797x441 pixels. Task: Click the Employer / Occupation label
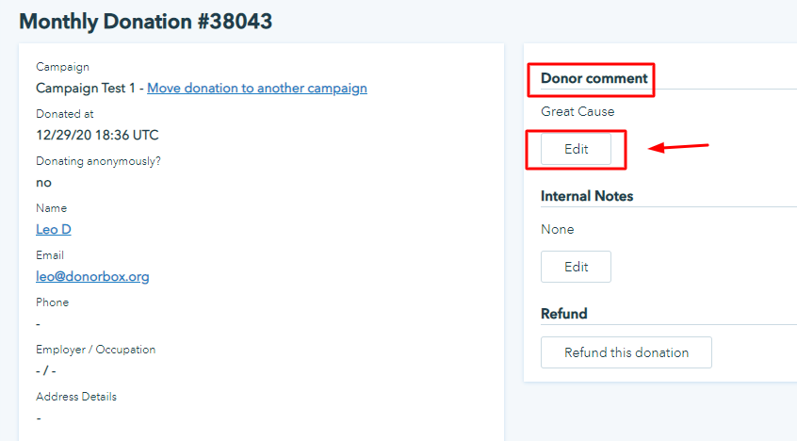96,350
